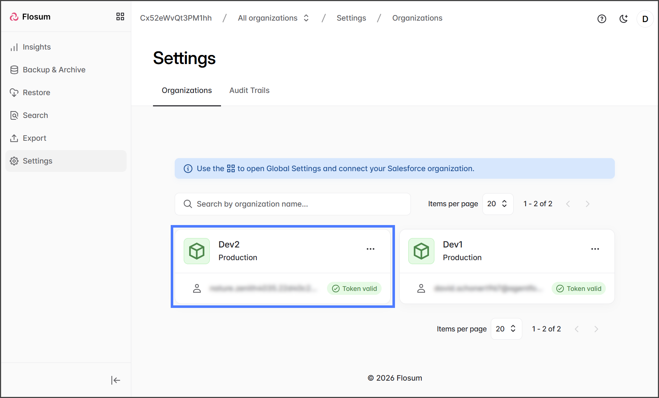The width and height of the screenshot is (659, 398).
Task: Select the Organizations tab
Action: [x=187, y=90]
